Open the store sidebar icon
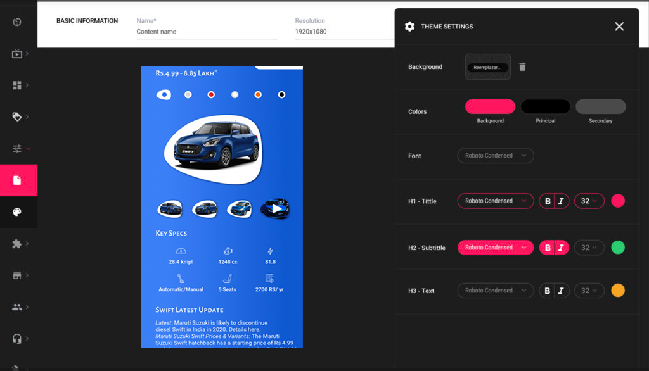 17,275
